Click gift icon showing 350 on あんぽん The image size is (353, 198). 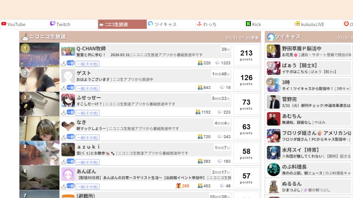click(x=178, y=186)
